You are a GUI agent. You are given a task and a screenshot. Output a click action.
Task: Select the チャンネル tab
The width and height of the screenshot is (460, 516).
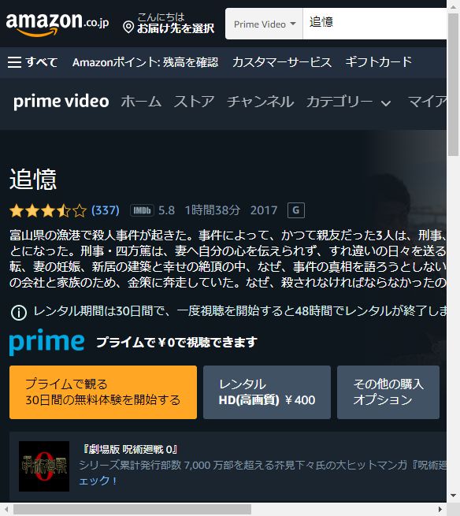[260, 102]
